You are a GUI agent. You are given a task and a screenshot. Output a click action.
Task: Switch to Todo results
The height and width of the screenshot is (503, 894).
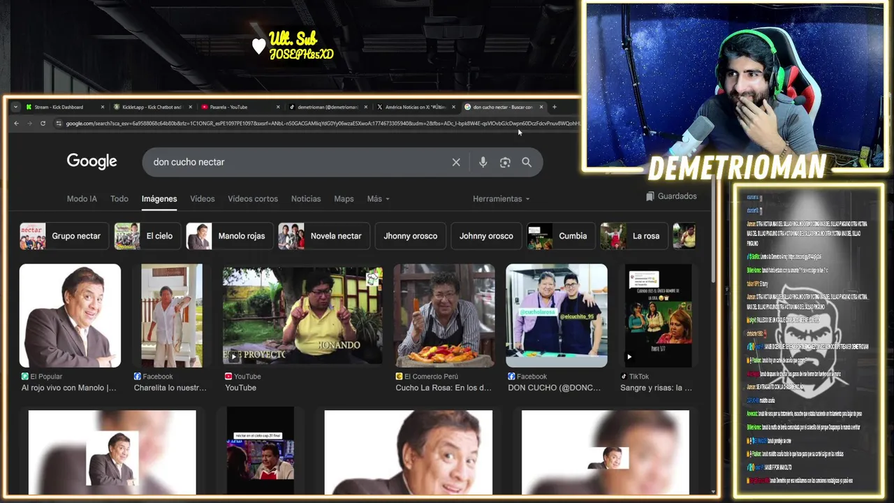[119, 199]
